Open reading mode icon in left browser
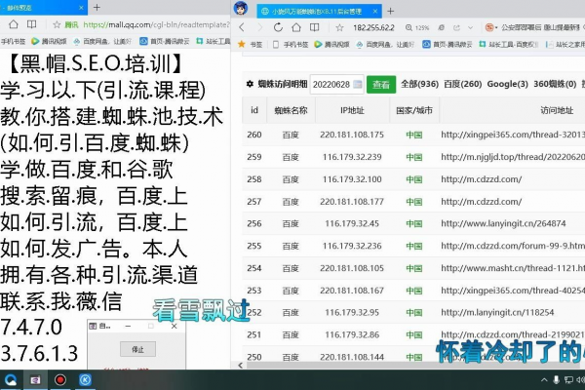This screenshot has height=390, width=585. tap(32, 24)
